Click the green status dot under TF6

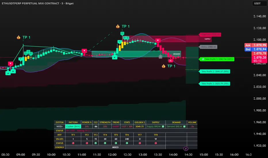(x=127, y=143)
